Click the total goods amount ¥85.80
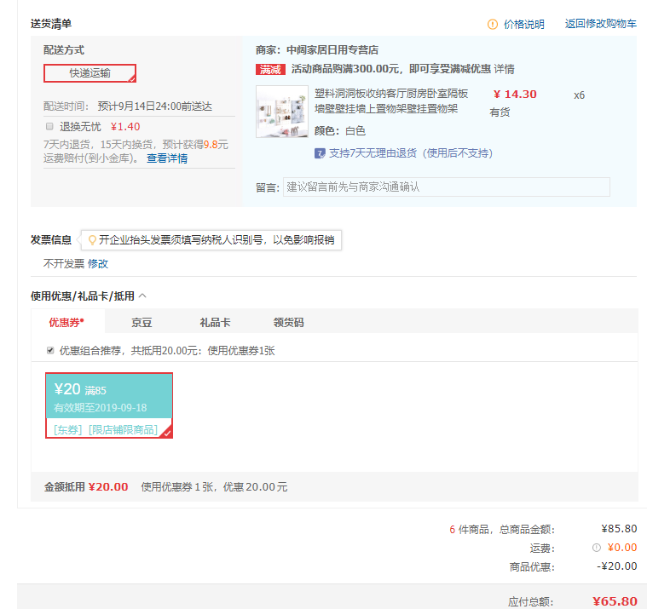The height and width of the screenshot is (609, 647). tap(619, 529)
